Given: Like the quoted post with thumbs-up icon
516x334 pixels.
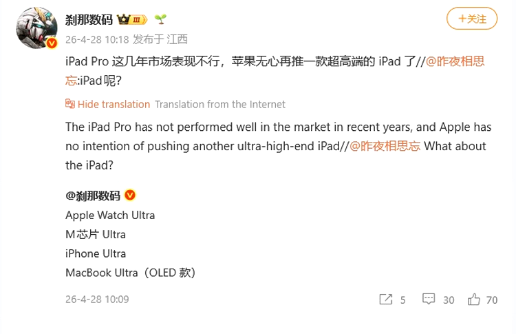Looking at the screenshot, I should pyautogui.click(x=474, y=300).
